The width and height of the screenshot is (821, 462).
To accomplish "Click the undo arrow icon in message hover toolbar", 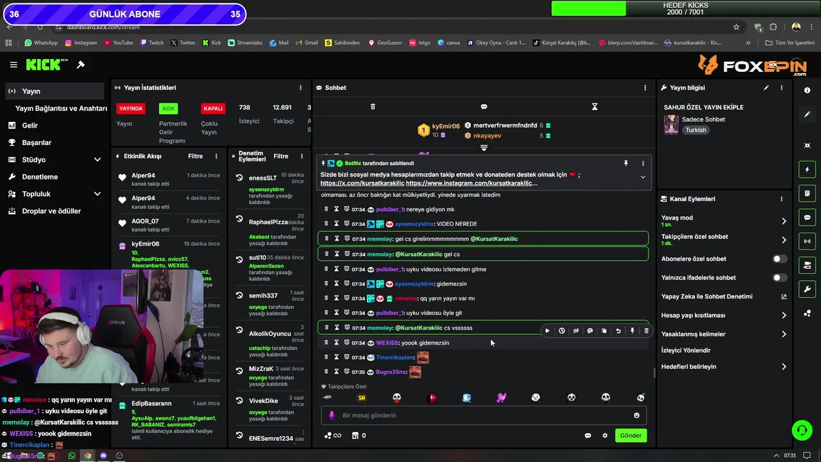I will (618, 331).
